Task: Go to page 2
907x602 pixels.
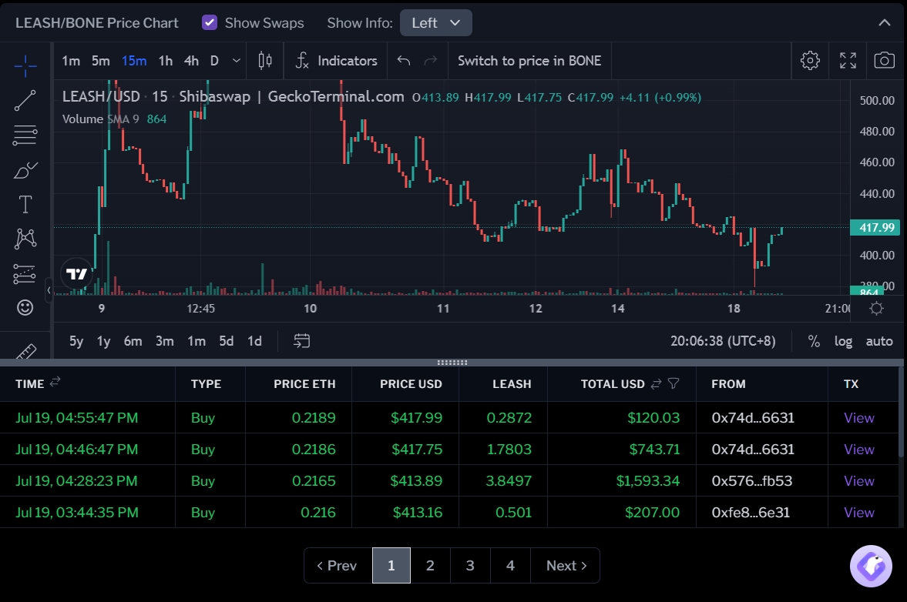Action: coord(430,566)
